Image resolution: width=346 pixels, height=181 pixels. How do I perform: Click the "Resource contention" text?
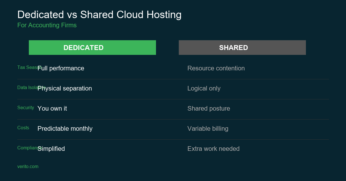coord(216,68)
